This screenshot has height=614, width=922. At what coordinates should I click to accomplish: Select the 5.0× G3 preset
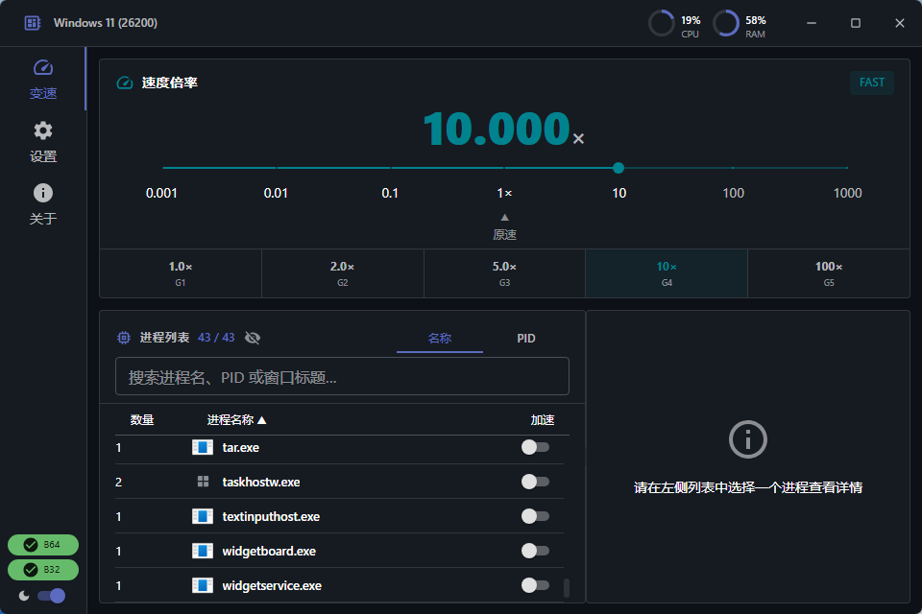504,273
